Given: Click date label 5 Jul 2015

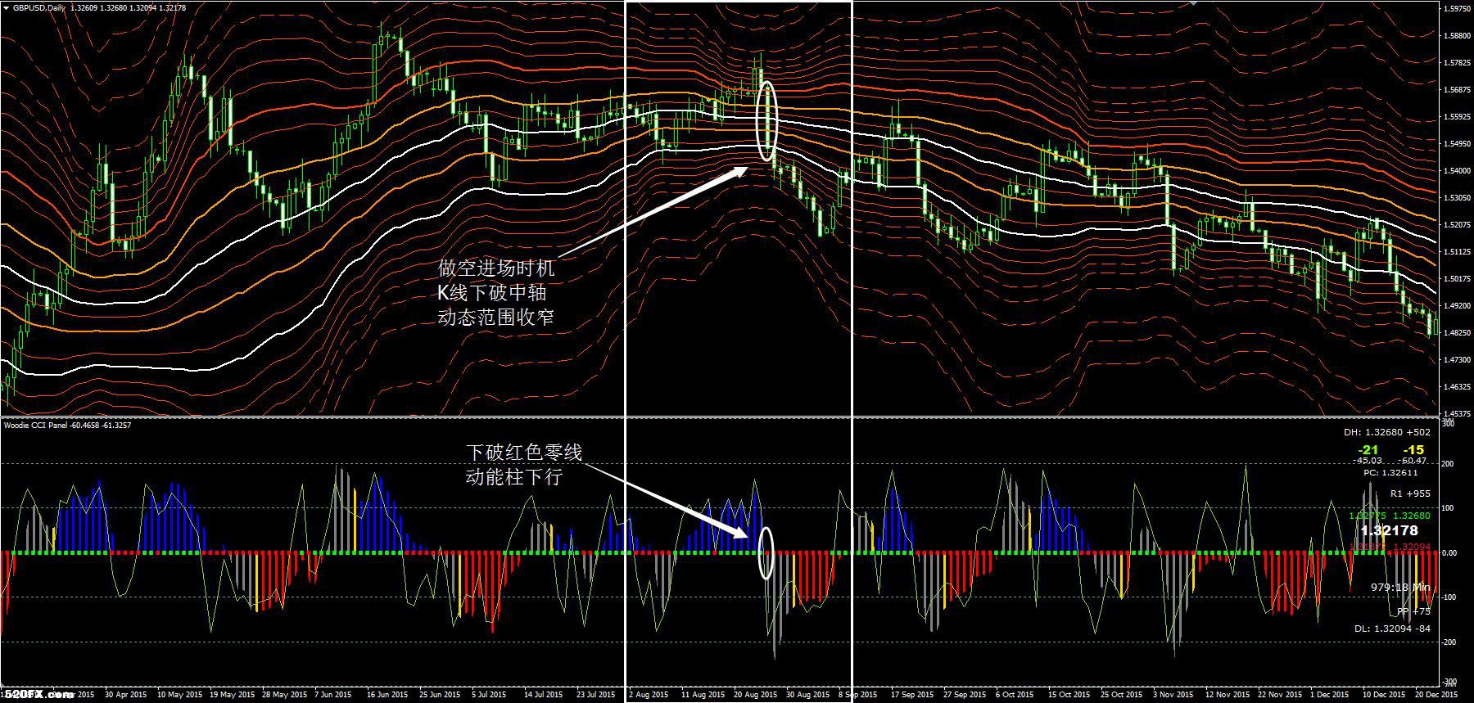Looking at the screenshot, I should click(x=490, y=695).
